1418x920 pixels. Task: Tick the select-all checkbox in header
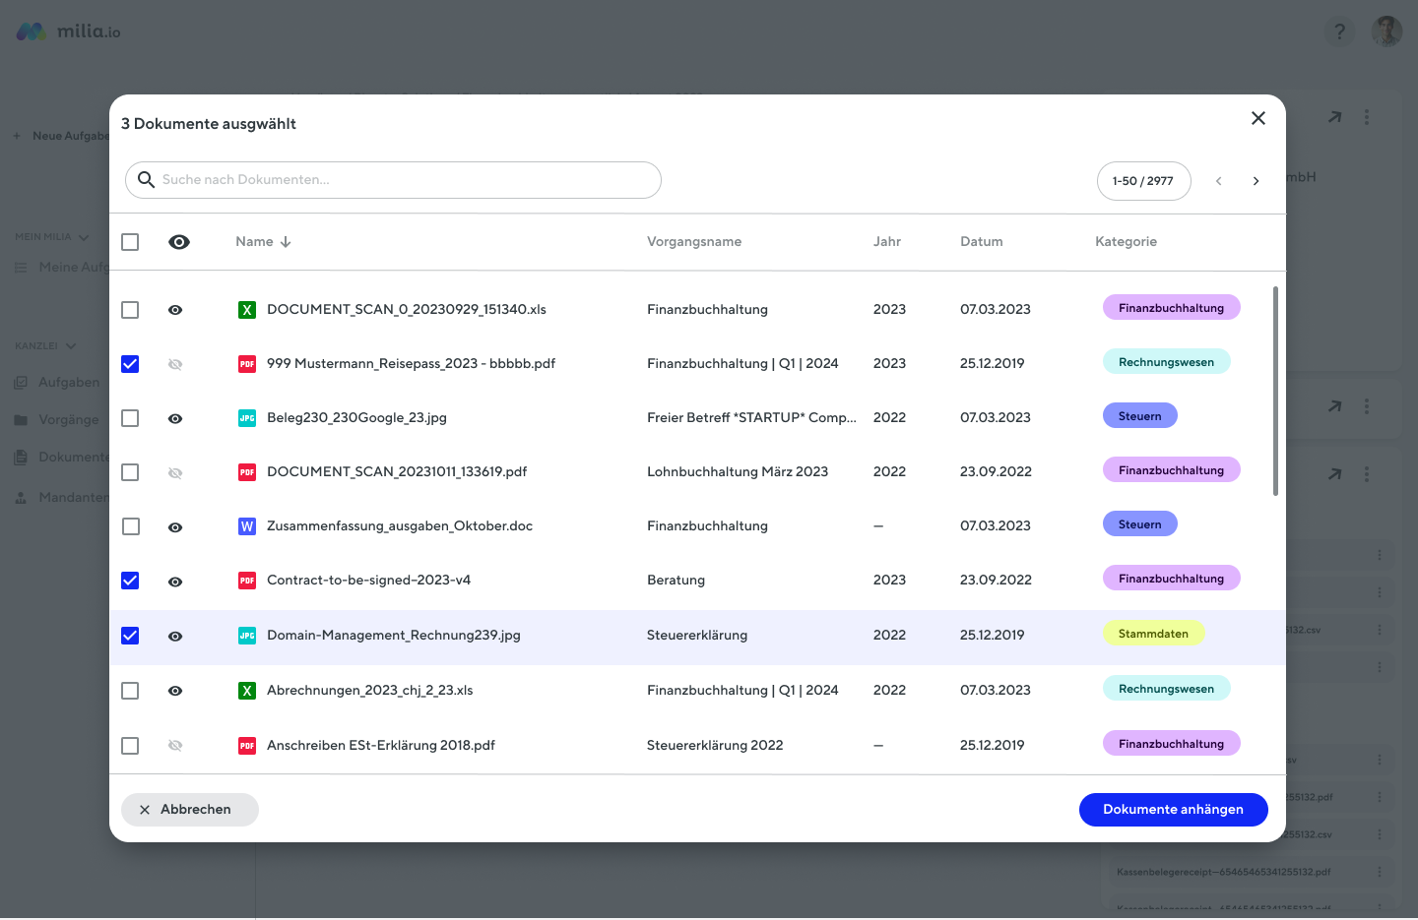click(x=130, y=242)
